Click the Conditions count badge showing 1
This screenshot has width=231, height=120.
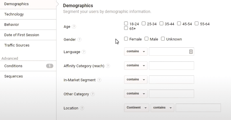point(50,66)
